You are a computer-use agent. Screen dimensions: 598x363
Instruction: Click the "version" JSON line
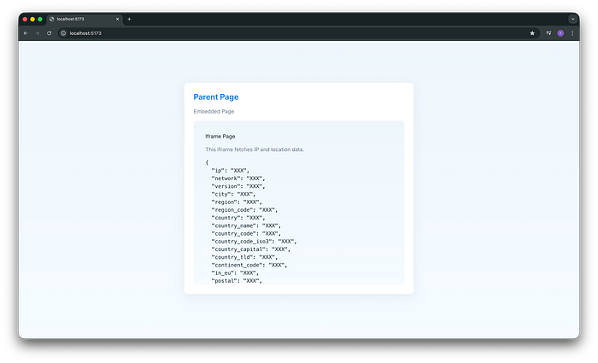[238, 186]
